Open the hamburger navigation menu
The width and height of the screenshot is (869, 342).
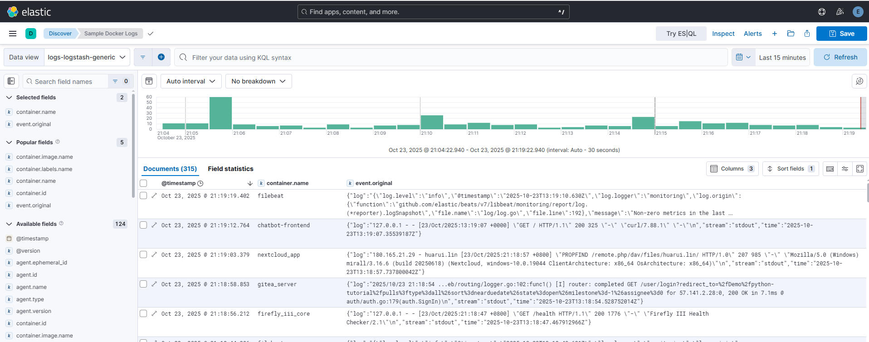pyautogui.click(x=13, y=34)
